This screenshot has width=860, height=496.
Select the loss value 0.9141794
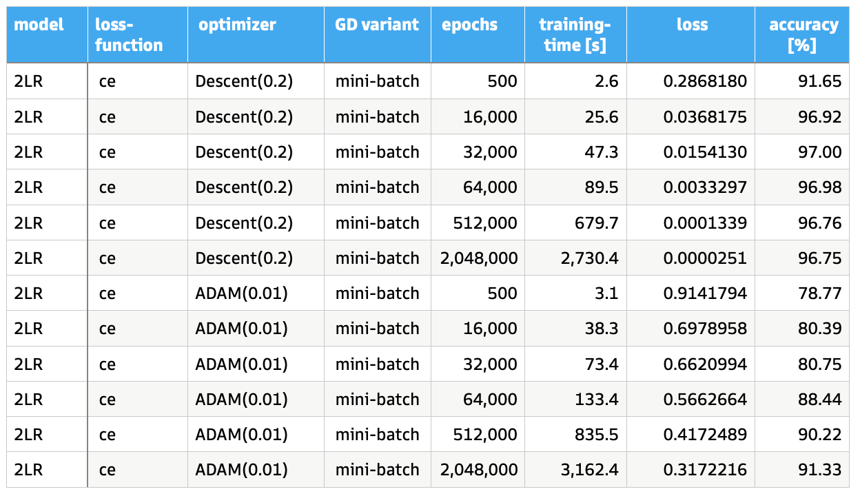(x=704, y=293)
